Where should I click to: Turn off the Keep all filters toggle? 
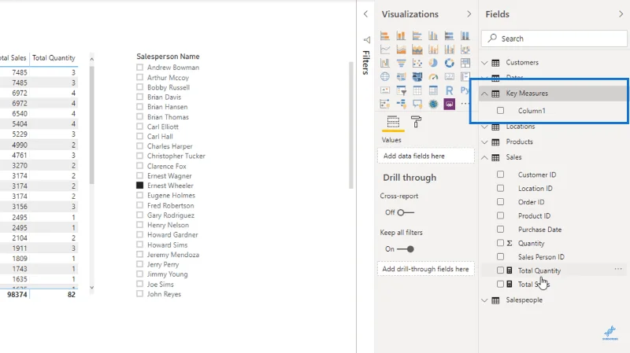click(406, 249)
